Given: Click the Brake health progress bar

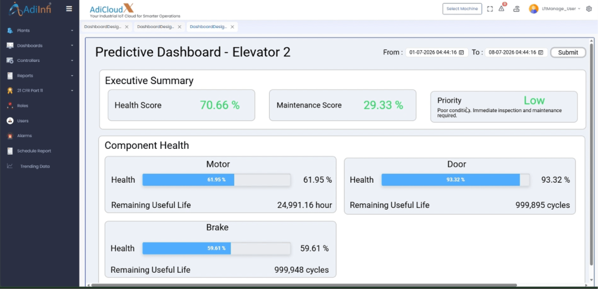Looking at the screenshot, I should pos(216,248).
